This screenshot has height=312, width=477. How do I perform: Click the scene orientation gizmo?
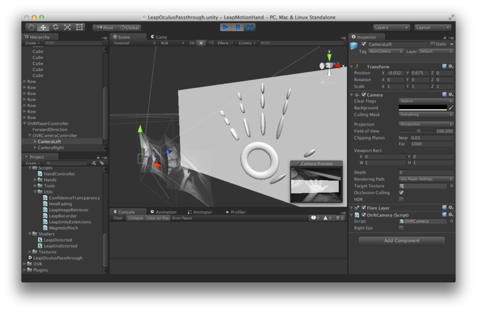[x=330, y=65]
